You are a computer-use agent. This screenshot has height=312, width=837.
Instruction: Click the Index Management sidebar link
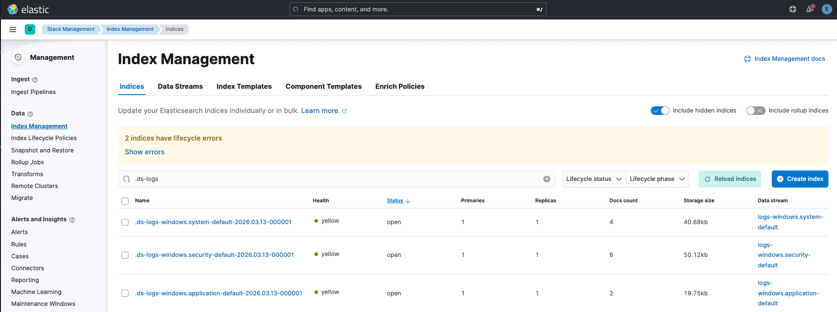coord(39,126)
